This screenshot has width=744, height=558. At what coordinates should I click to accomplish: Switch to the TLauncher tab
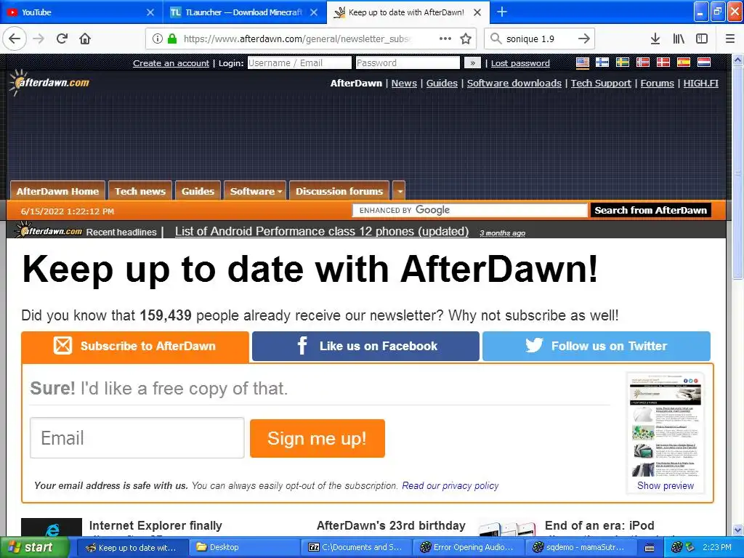click(244, 12)
